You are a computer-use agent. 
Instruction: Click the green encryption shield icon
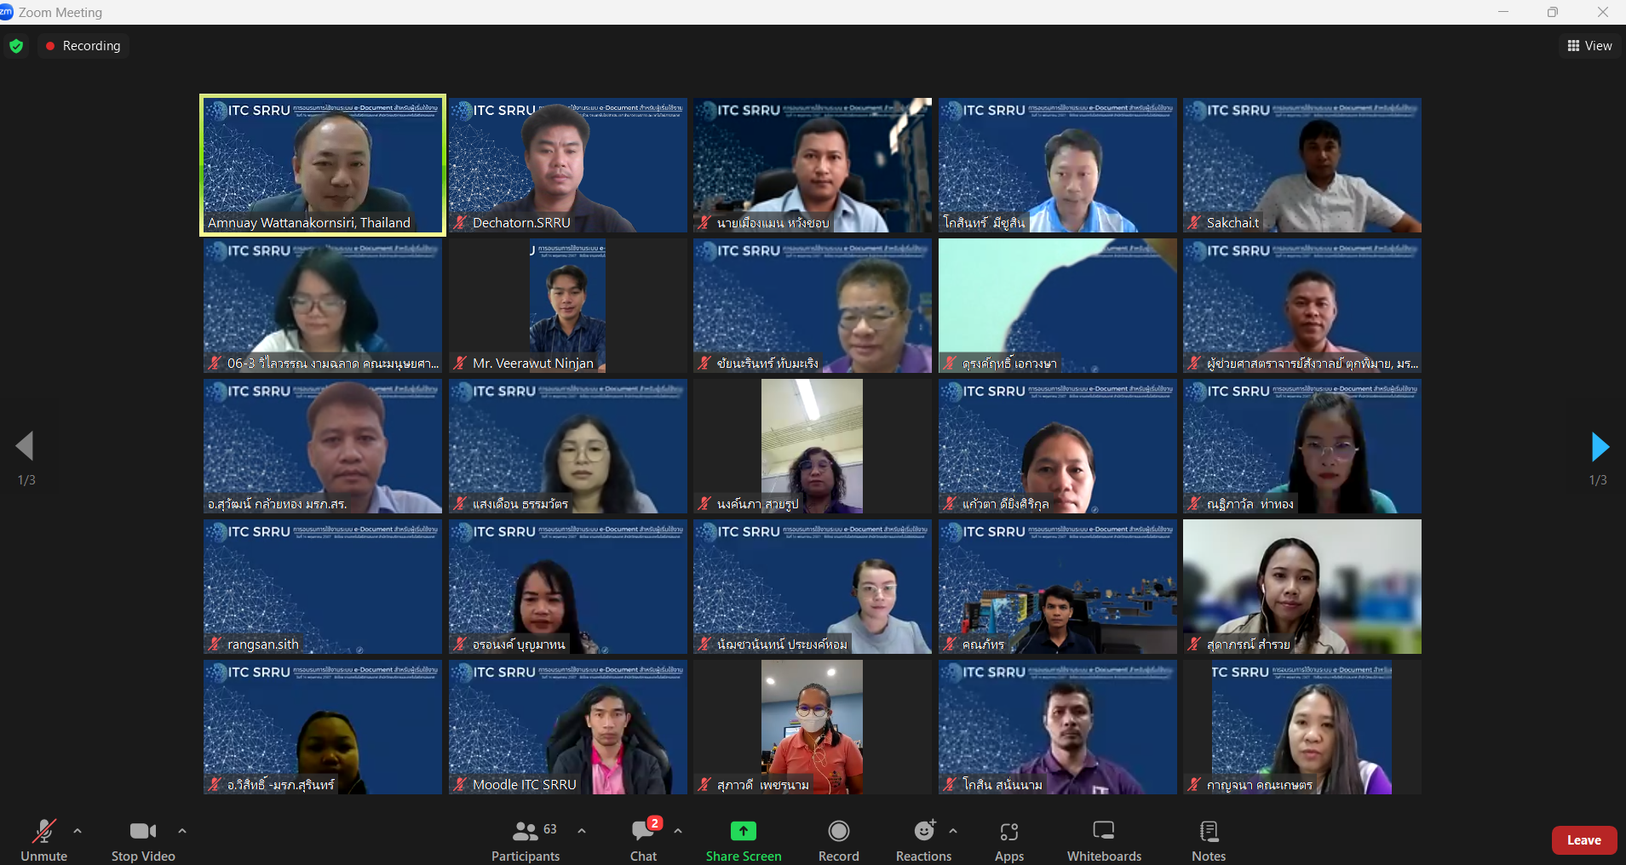[16, 46]
